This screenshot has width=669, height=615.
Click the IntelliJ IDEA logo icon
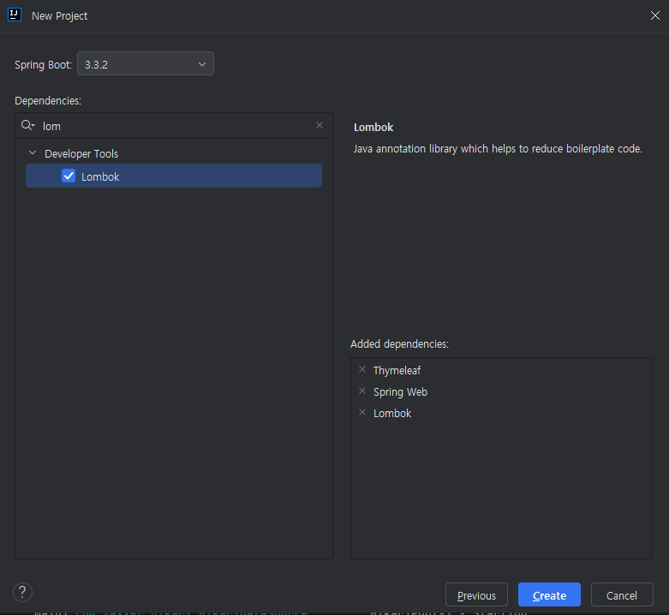click(15, 15)
